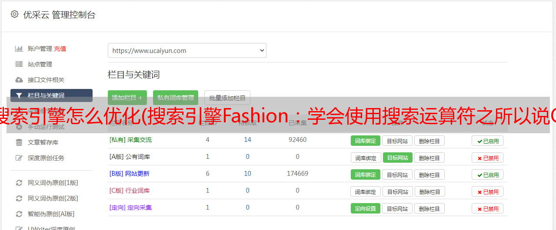This screenshot has width=556, height=230.
Task: Open 深度原创任务 in the sidebar
Action: coord(46,158)
